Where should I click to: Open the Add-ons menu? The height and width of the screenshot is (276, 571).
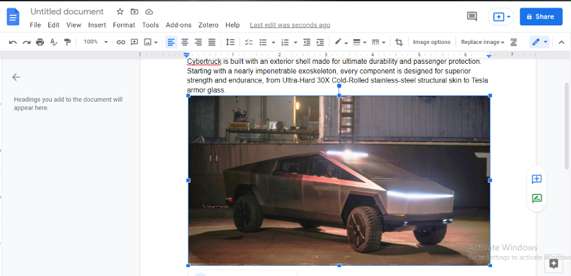point(178,25)
